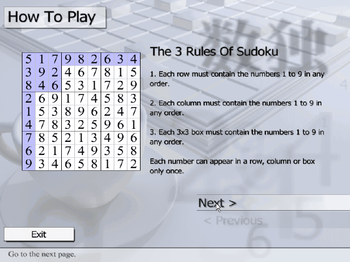This screenshot has width=350, height=262.
Task: Select the 2 in the highlighted top row
Action: 94,59
